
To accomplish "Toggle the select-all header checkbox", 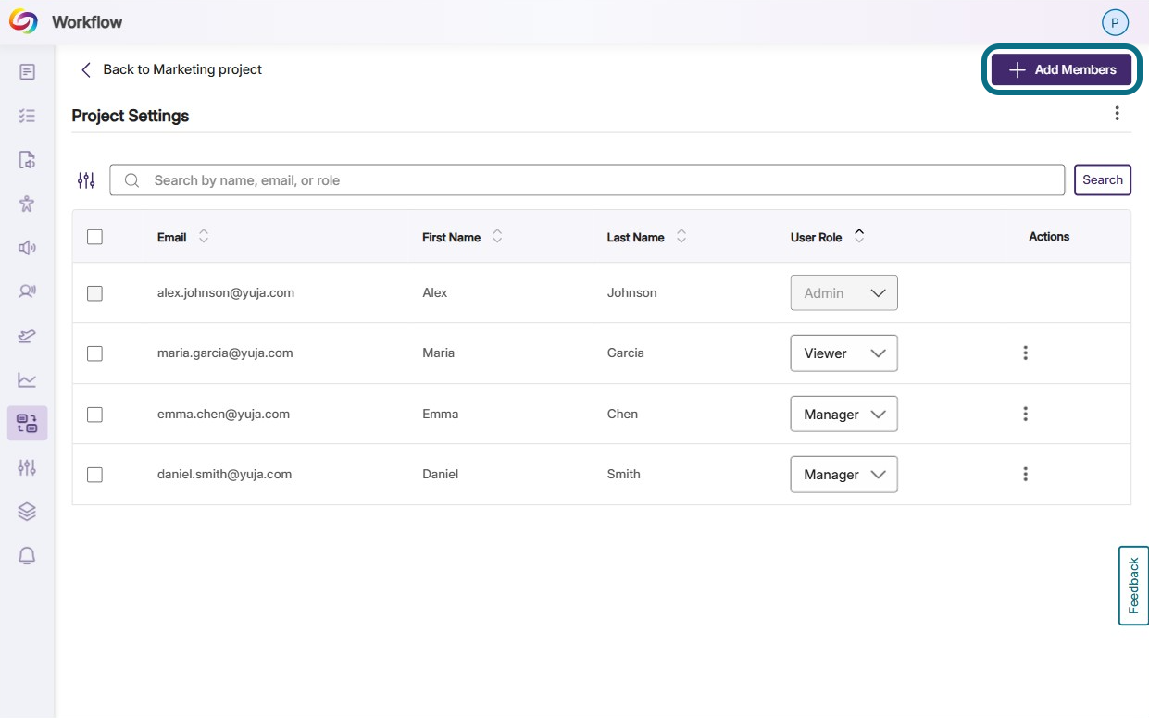I will (94, 237).
